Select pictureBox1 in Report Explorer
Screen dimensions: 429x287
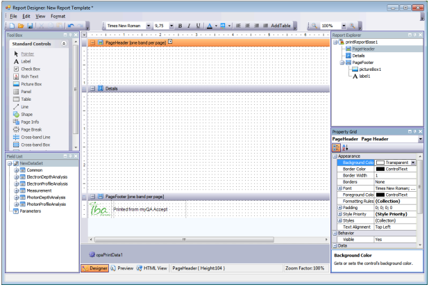369,69
